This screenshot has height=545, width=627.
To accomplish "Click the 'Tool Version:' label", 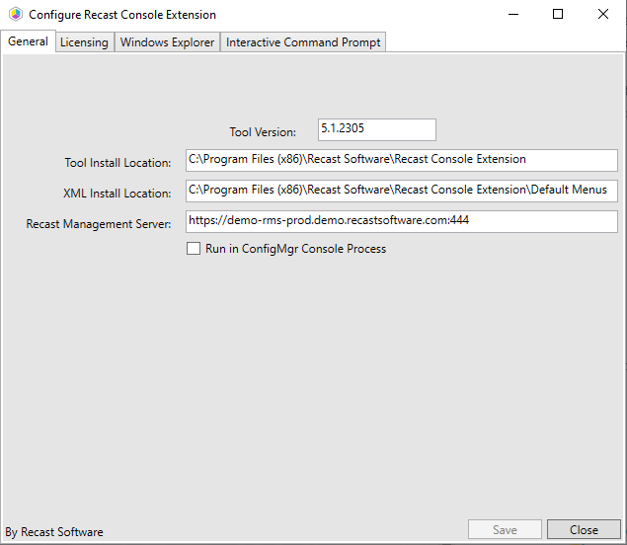I will [263, 132].
